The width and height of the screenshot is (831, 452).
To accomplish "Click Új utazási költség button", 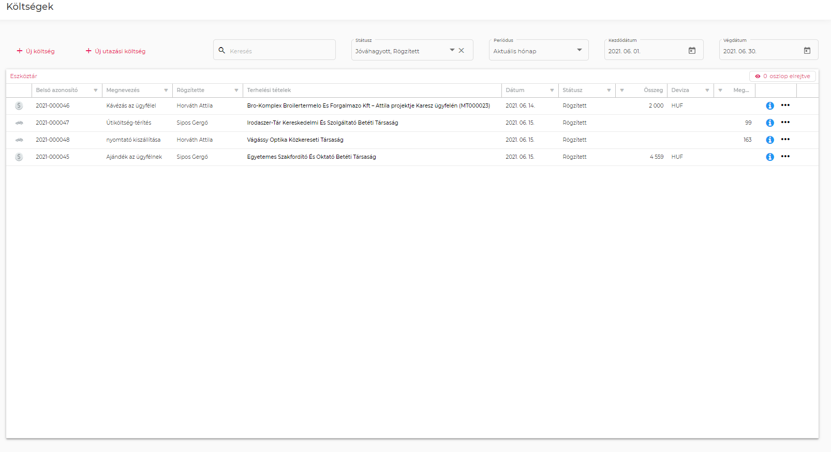I will click(115, 51).
